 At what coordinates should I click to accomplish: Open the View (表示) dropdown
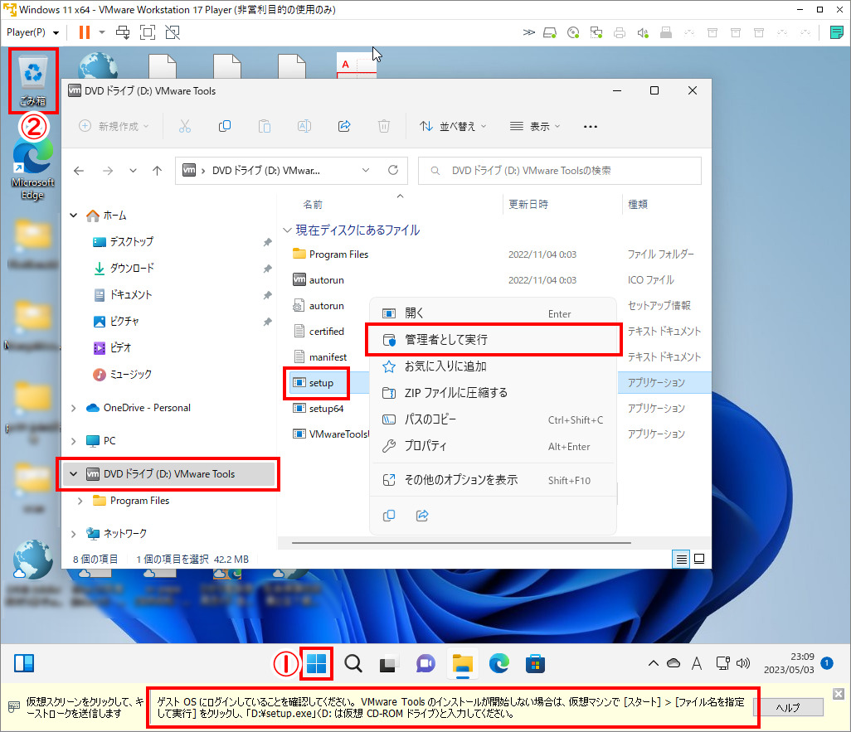click(535, 127)
